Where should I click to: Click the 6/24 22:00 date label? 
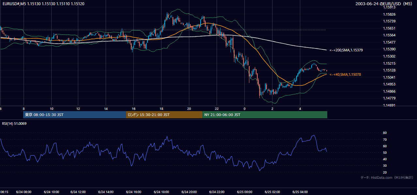217,192
